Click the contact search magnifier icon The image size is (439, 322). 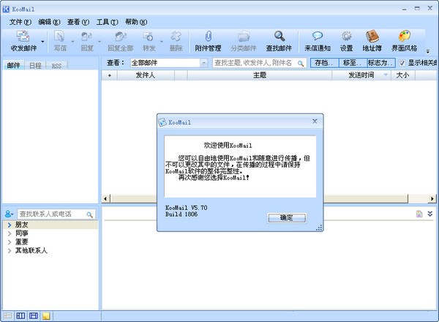(x=89, y=214)
